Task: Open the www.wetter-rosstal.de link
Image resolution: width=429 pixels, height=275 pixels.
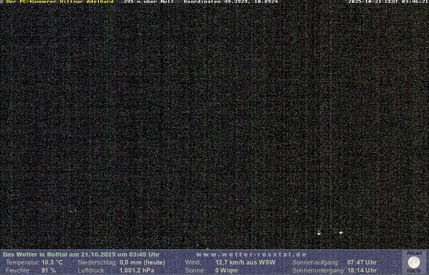Action: [x=251, y=254]
